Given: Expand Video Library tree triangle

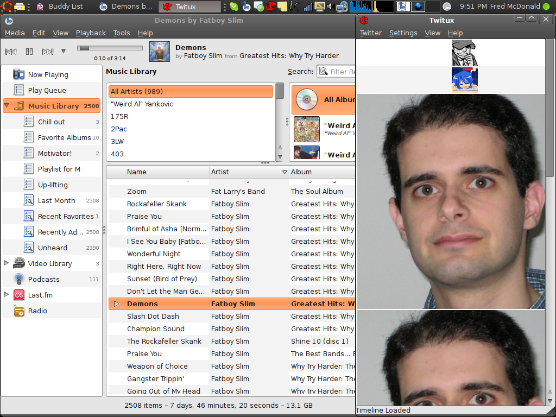Looking at the screenshot, I should tap(7, 263).
